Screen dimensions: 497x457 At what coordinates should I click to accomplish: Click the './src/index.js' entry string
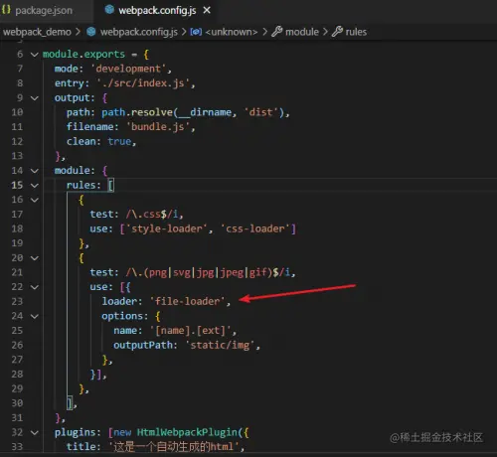click(x=143, y=83)
